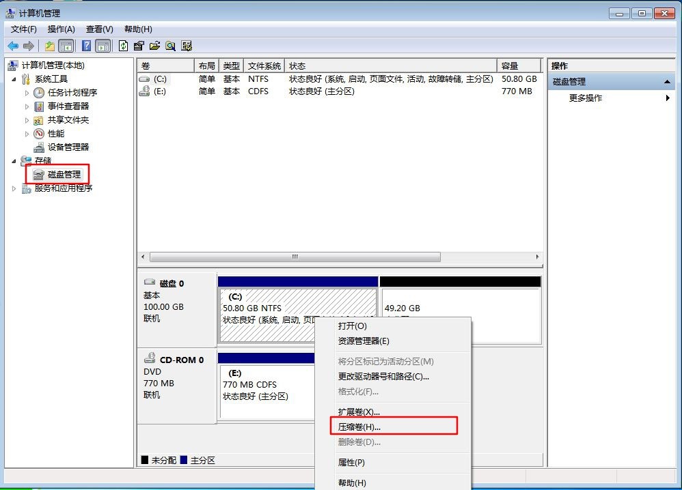
Task: Click the Refresh toolbar icon
Action: pyautogui.click(x=124, y=46)
